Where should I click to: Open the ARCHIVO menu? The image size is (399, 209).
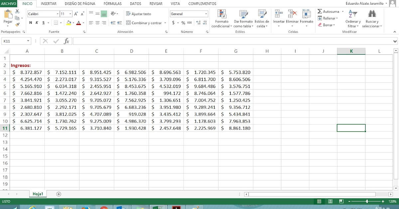pyautogui.click(x=8, y=4)
